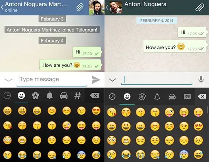Viewport: 209px width, 162px height.
Task: Open contact profile photo in Telegram header
Action: click(97, 7)
